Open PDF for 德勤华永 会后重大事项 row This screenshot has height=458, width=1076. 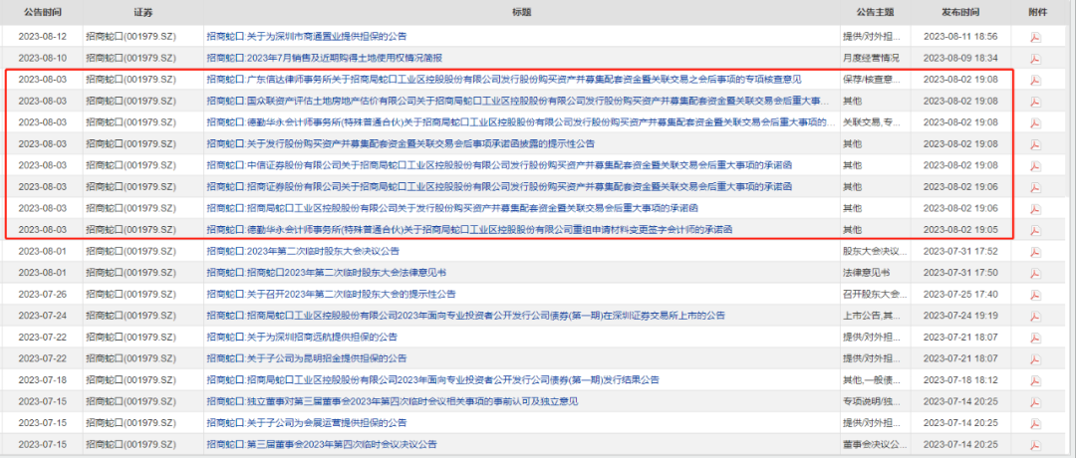[x=1035, y=122]
